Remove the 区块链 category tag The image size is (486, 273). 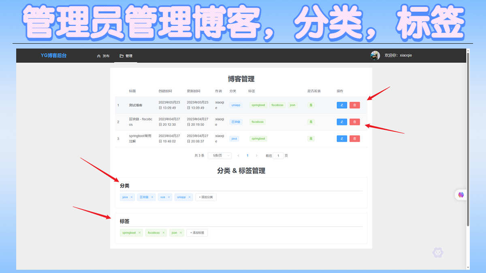coord(152,197)
